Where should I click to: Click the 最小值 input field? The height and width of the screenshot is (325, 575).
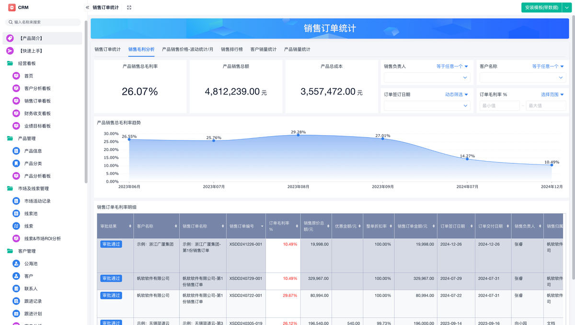click(x=499, y=105)
